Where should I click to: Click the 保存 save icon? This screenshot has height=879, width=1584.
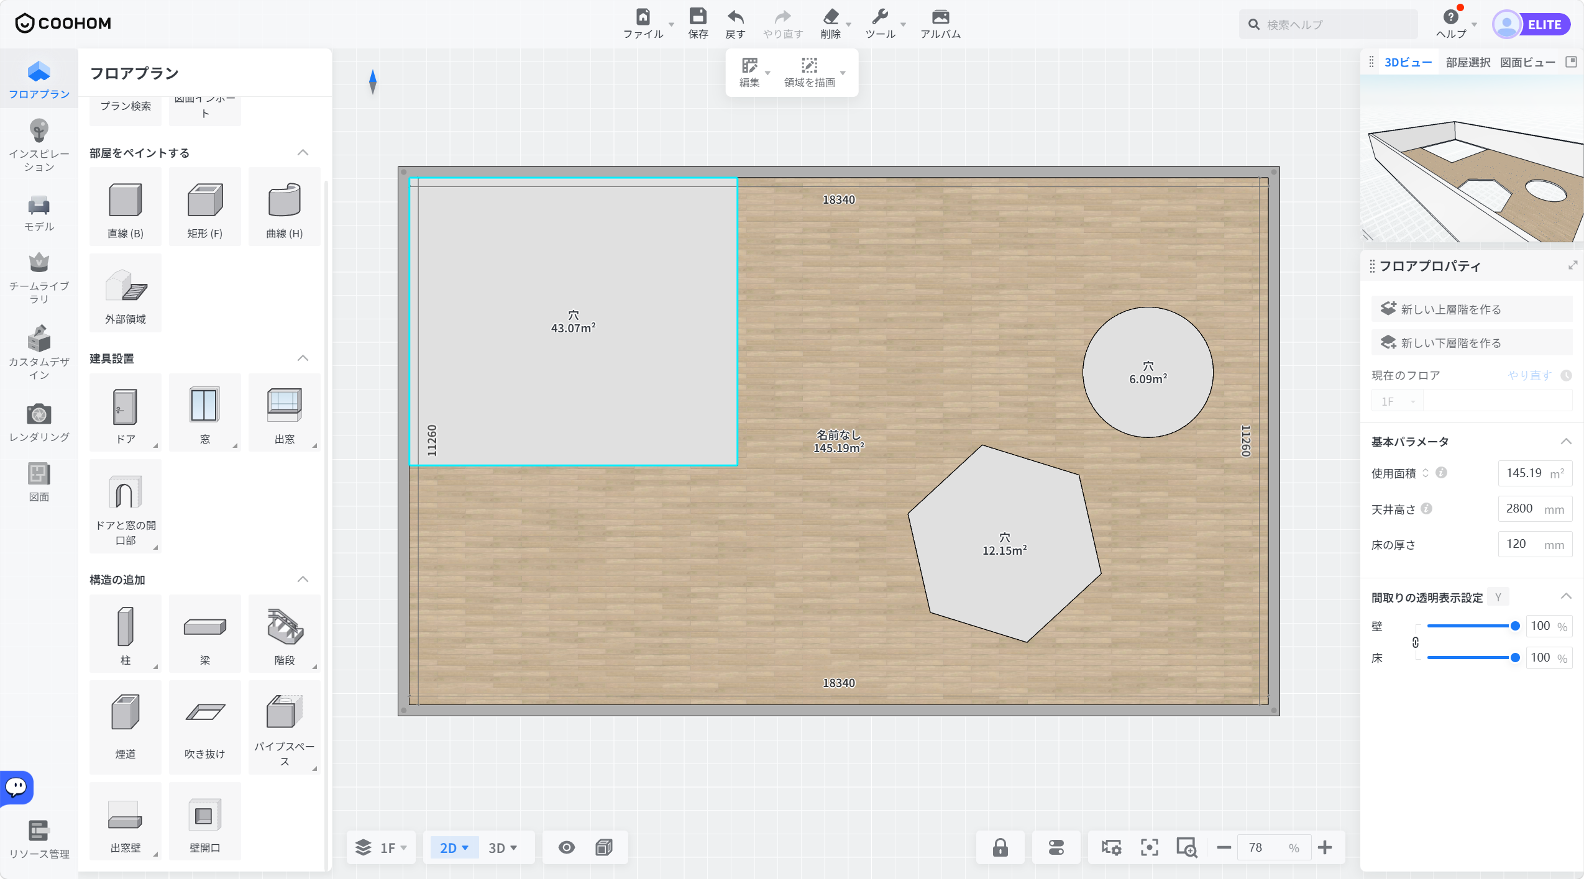tap(698, 24)
